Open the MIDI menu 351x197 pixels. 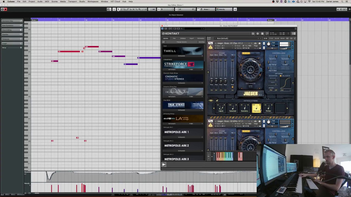tap(47, 2)
